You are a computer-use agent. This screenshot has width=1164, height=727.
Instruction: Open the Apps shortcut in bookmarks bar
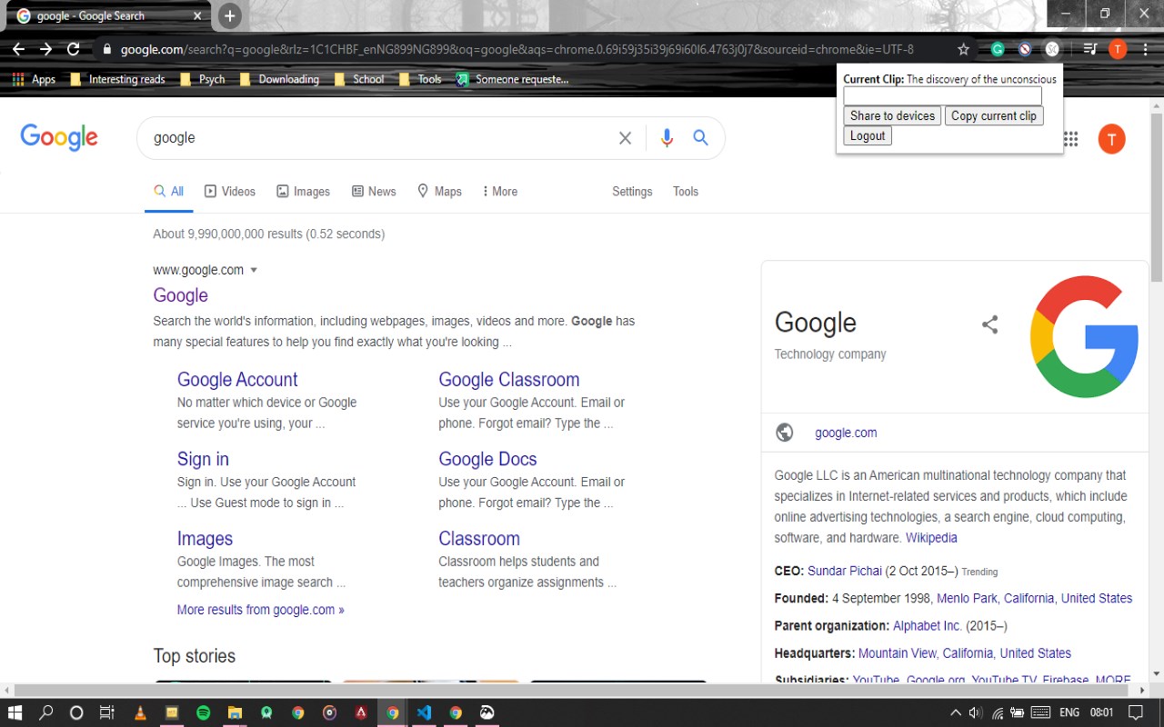click(x=34, y=79)
